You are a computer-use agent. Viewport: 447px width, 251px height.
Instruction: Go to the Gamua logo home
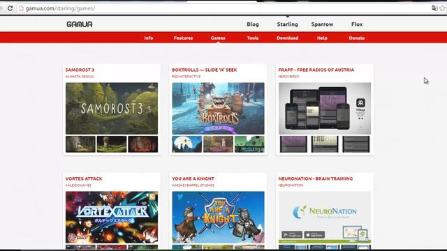tap(79, 24)
